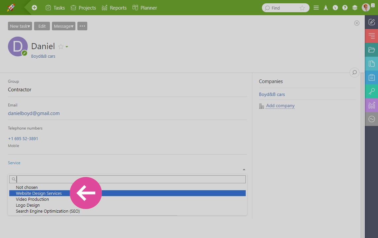
Task: Click the Service dropdown search field
Action: [128, 179]
